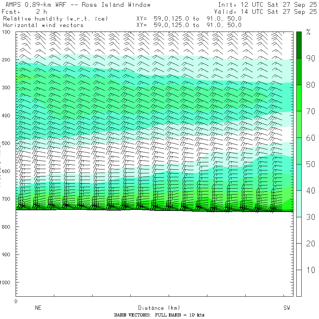The image size is (319, 319).
Task: Click the XY coordinates beside Relative humidity label
Action: (189, 19)
